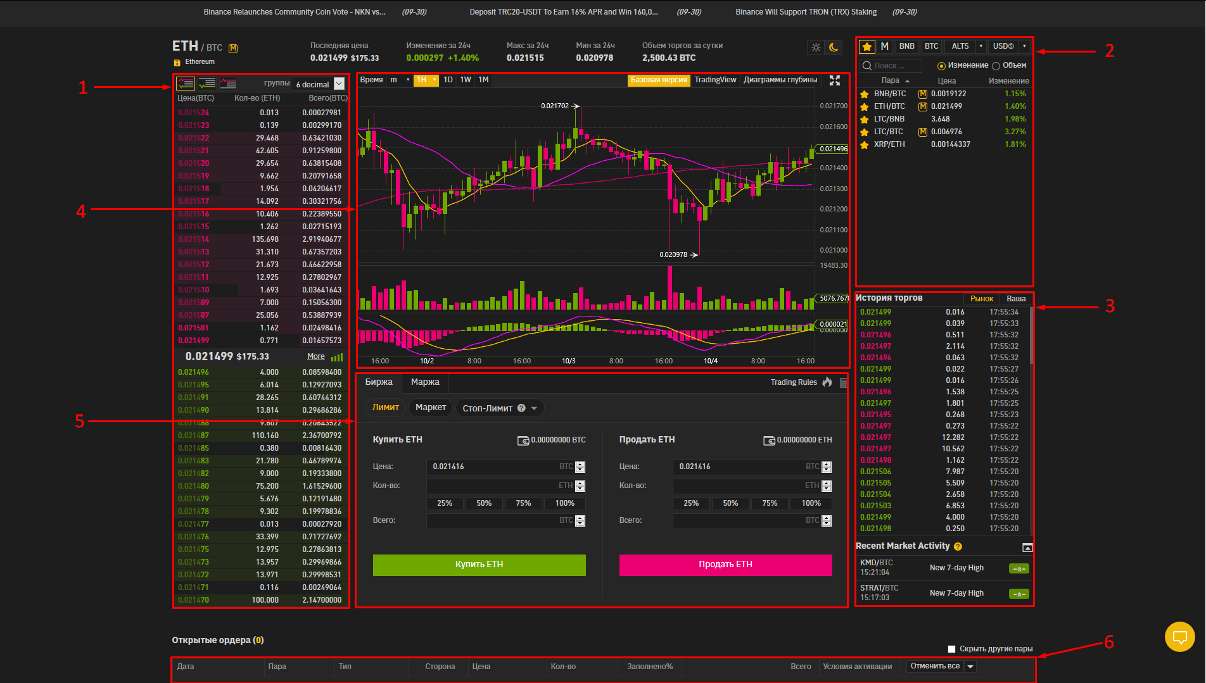Show only buy orders in order book
Image resolution: width=1206 pixels, height=683 pixels.
(207, 84)
